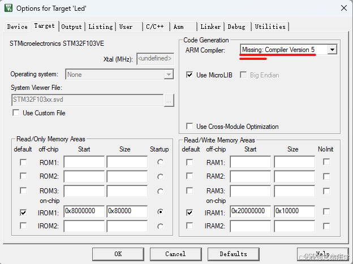Check the ROM3 default checkbox
Screen dimensions: 353x264
point(23,191)
